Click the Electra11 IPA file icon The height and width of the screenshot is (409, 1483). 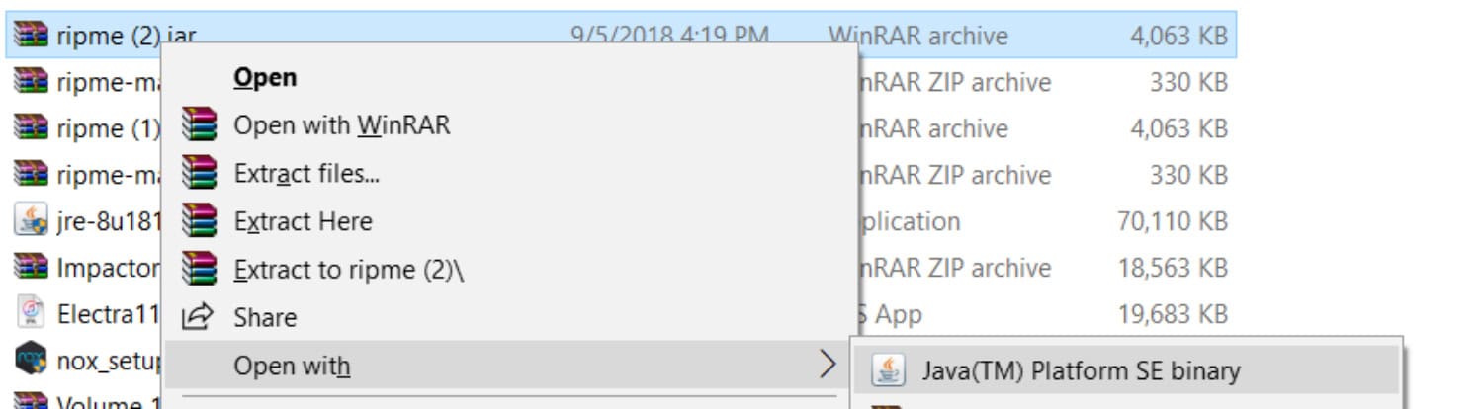31,313
